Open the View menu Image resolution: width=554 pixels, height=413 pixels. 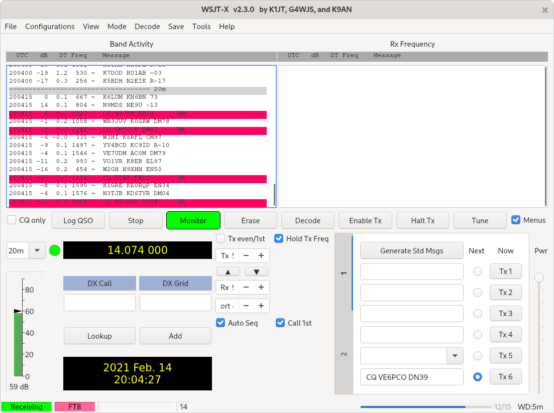point(91,27)
